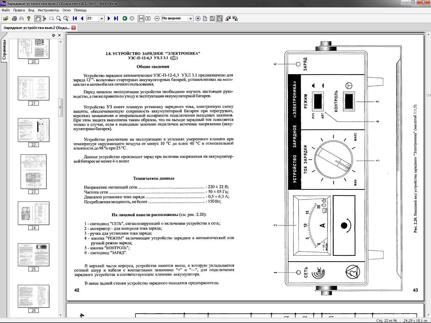Image resolution: width=431 pixels, height=323 pixels.
Task: Open the Инструменты menu
Action: pyautogui.click(x=48, y=10)
